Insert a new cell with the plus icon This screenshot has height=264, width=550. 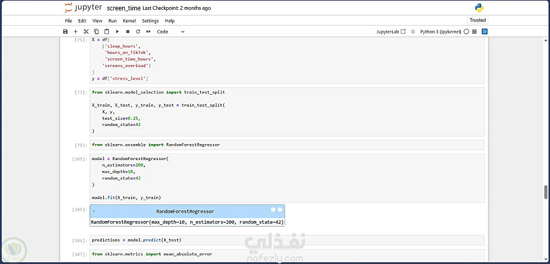point(75,32)
